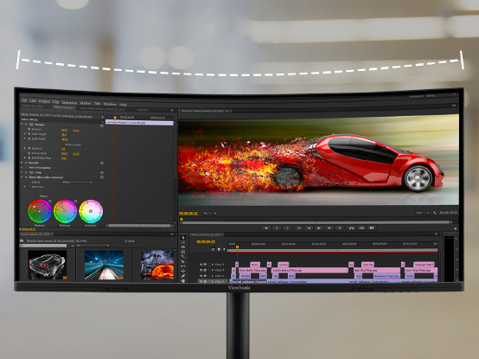Select the Selection tool in tools panel
Screen dimensions: 479x359
tap(183, 237)
